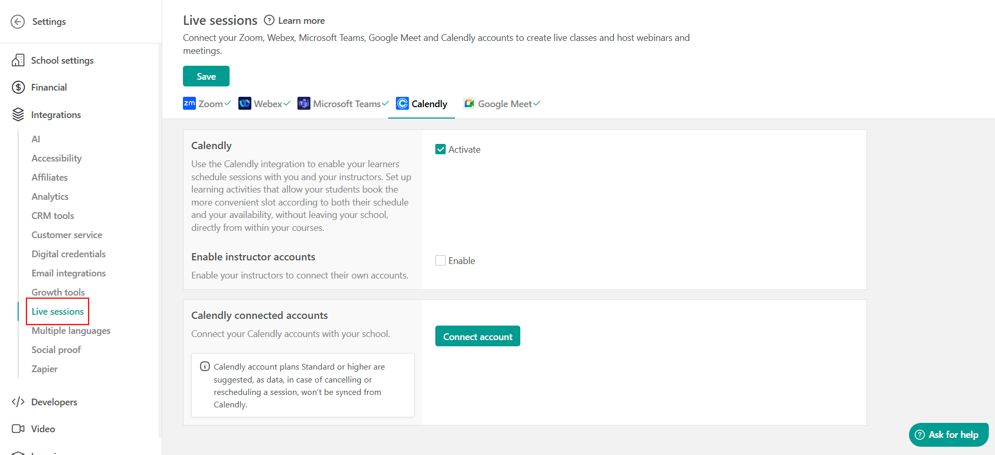Image resolution: width=995 pixels, height=455 pixels.
Task: Click the Financial dollar icon
Action: pos(18,87)
